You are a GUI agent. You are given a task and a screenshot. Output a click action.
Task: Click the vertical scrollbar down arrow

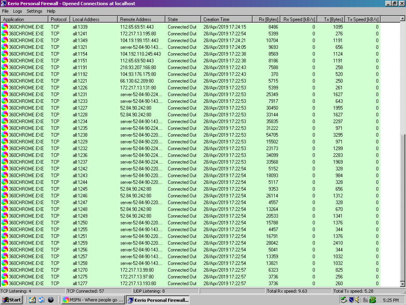click(x=402, y=284)
